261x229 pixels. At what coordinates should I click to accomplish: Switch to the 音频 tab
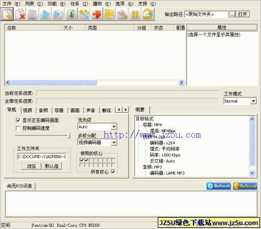pos(44,111)
